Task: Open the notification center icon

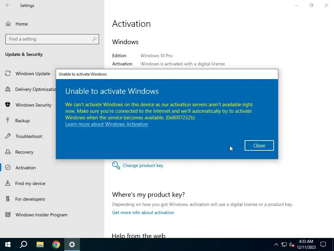Action: pos(323,244)
